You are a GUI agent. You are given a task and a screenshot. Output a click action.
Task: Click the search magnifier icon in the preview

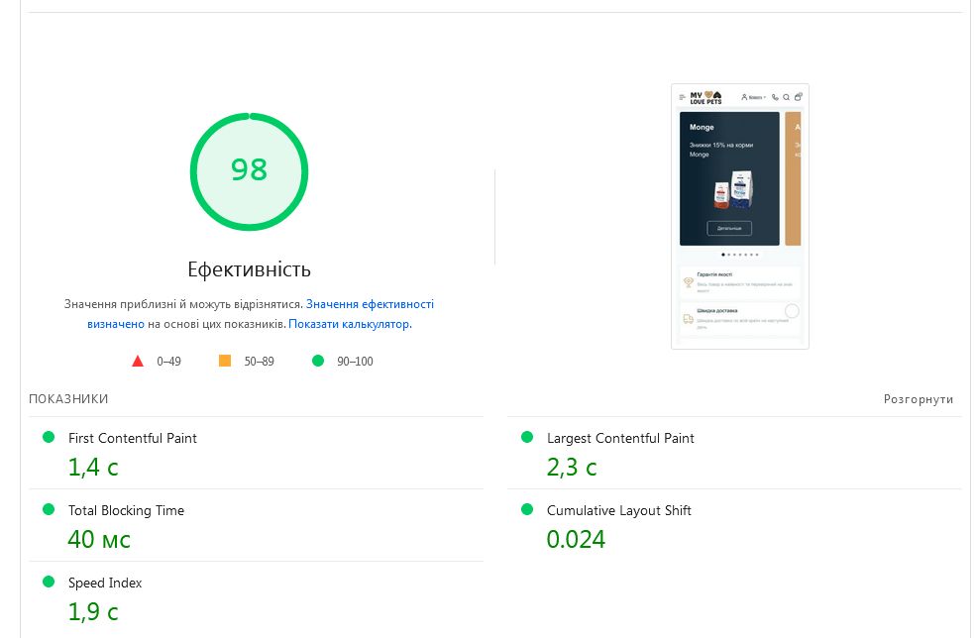point(787,97)
